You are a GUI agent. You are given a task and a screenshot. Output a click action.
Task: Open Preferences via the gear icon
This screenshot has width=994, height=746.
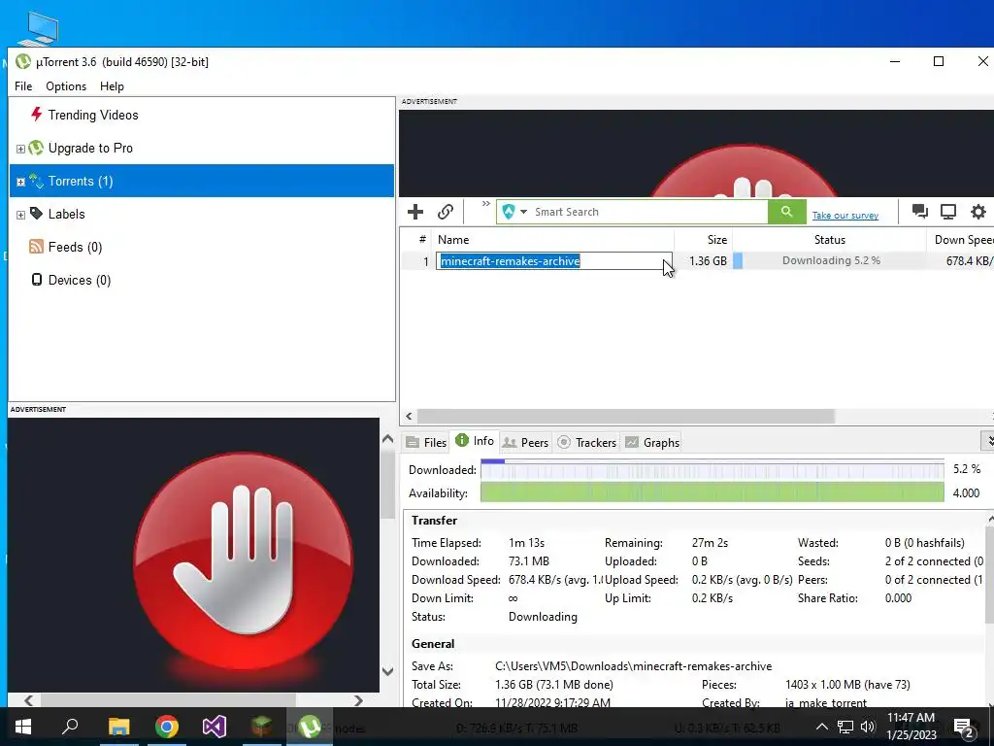978,212
